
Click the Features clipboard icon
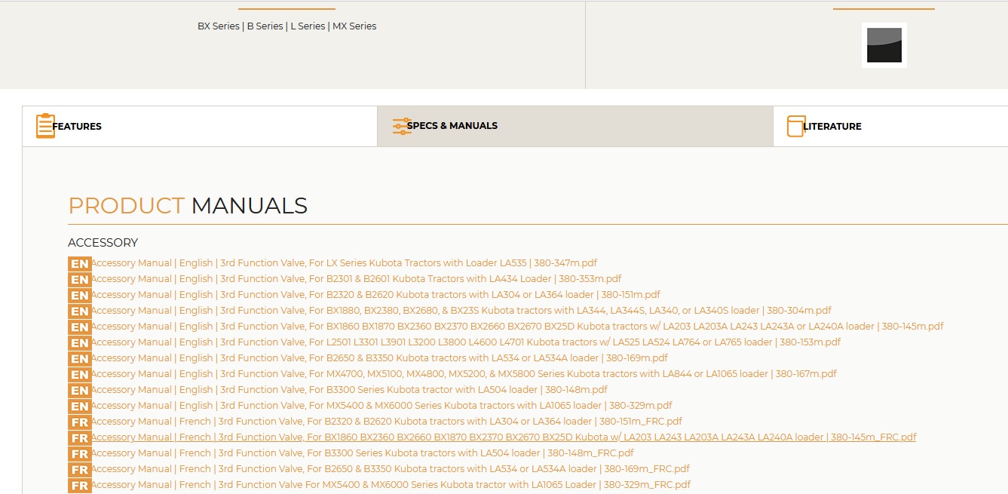coord(45,126)
